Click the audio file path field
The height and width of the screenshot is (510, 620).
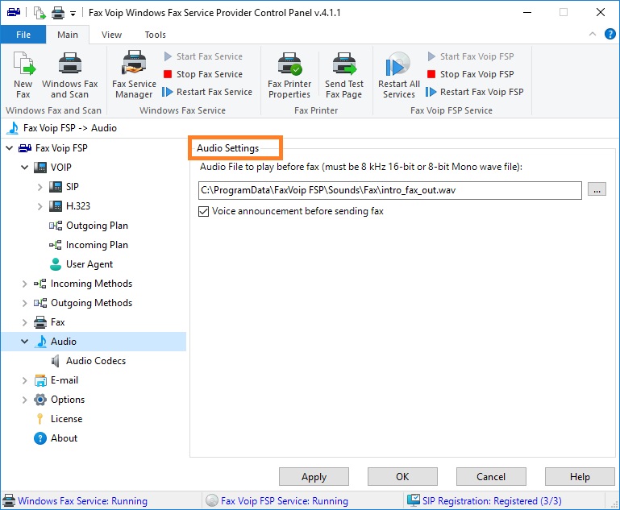390,190
